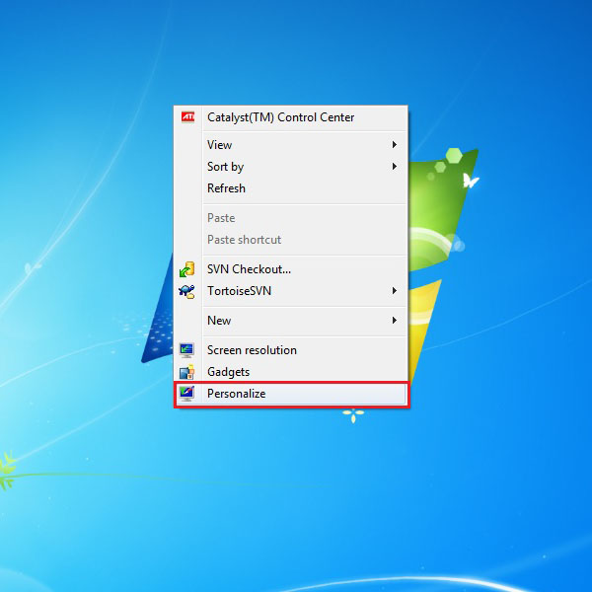The width and height of the screenshot is (592, 592).
Task: Expand the New submenu arrow
Action: point(394,320)
